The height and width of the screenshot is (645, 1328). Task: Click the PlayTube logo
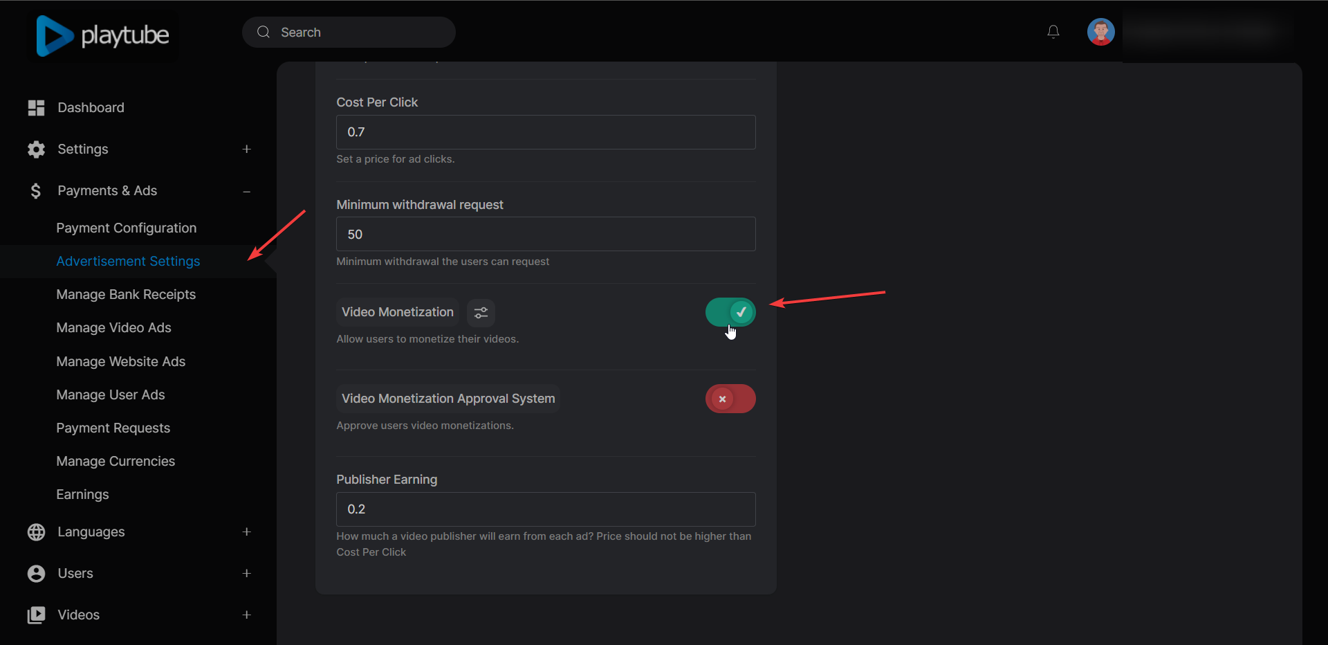pyautogui.click(x=102, y=35)
